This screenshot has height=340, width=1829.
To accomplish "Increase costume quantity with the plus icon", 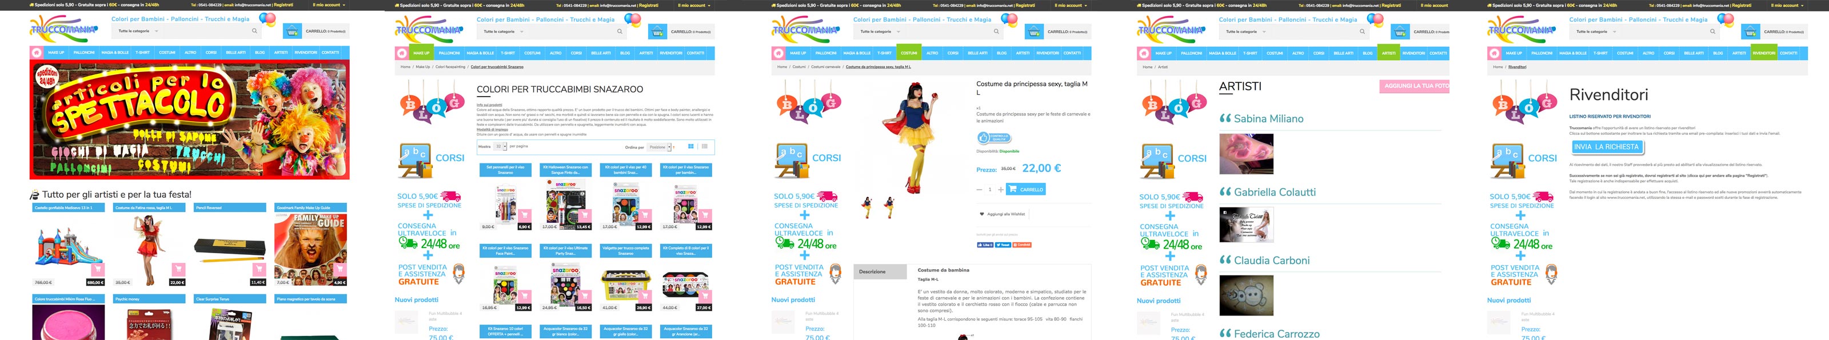I will click(1000, 190).
